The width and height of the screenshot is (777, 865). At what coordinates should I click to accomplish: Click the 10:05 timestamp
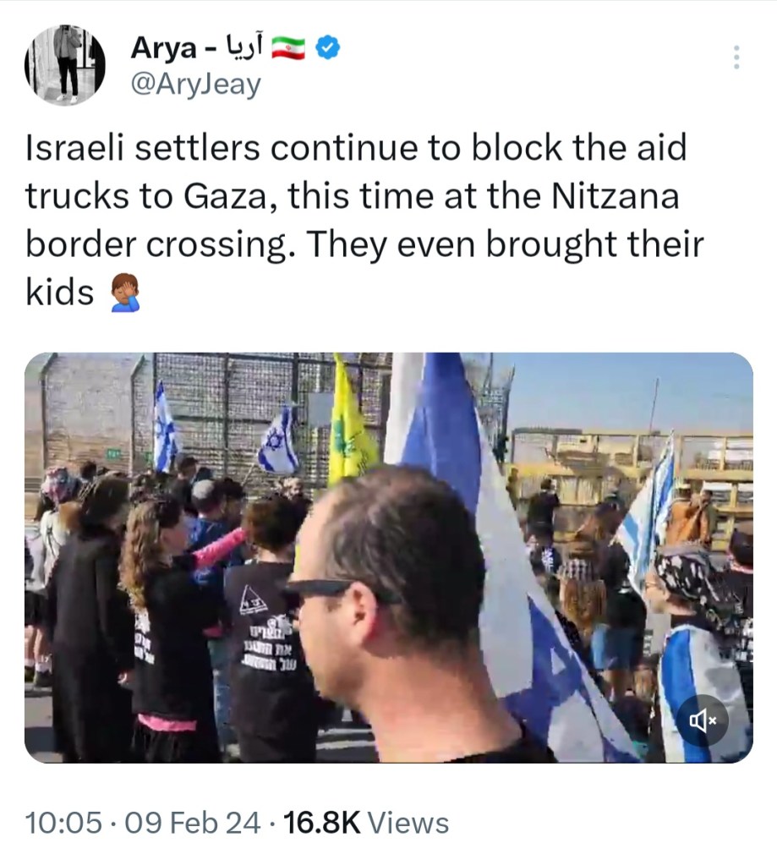click(x=63, y=823)
